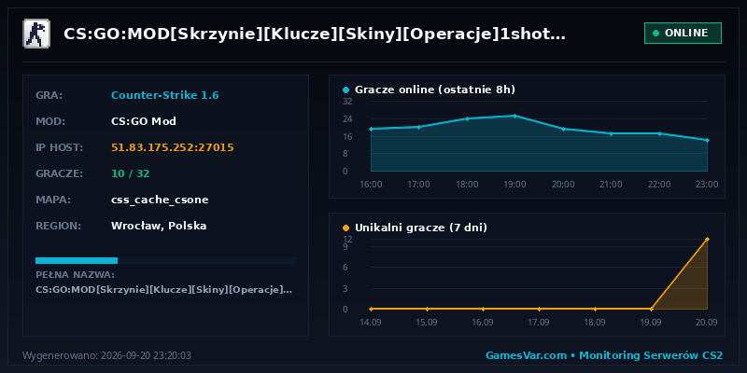Click the 12 y-axis label on unique chart

(347, 240)
